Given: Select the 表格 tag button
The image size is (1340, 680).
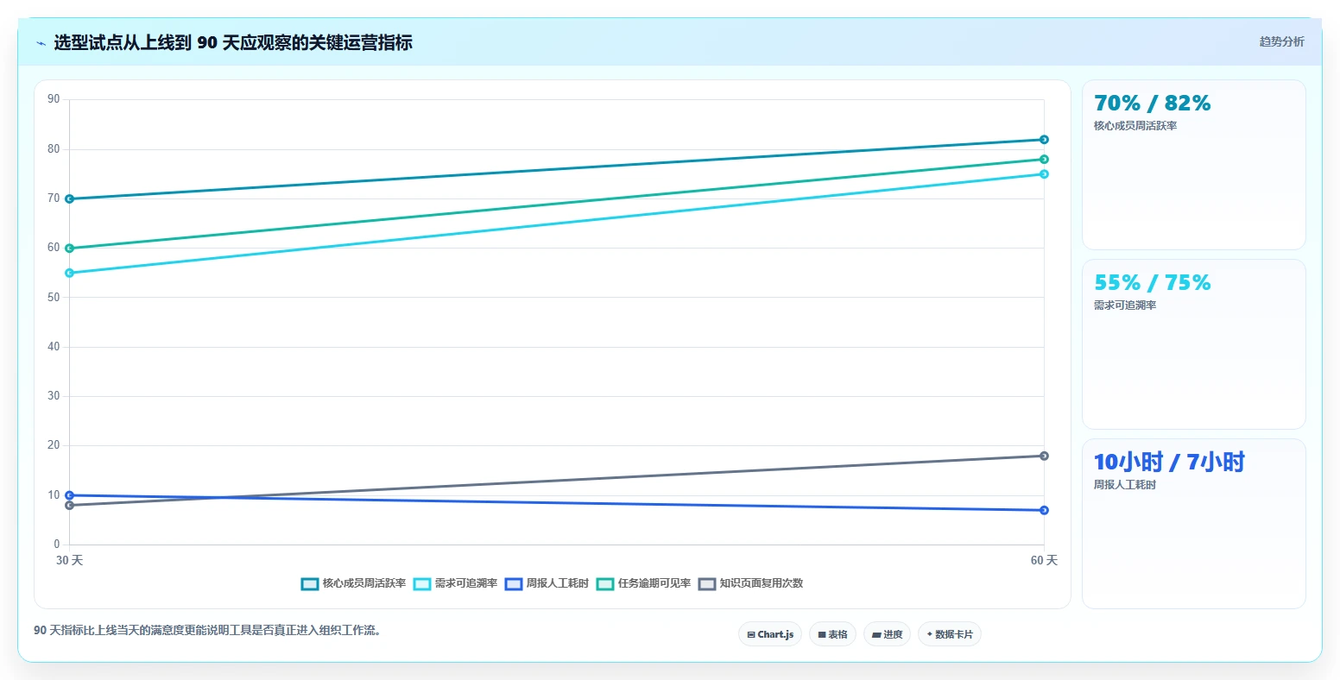Looking at the screenshot, I should (x=833, y=634).
